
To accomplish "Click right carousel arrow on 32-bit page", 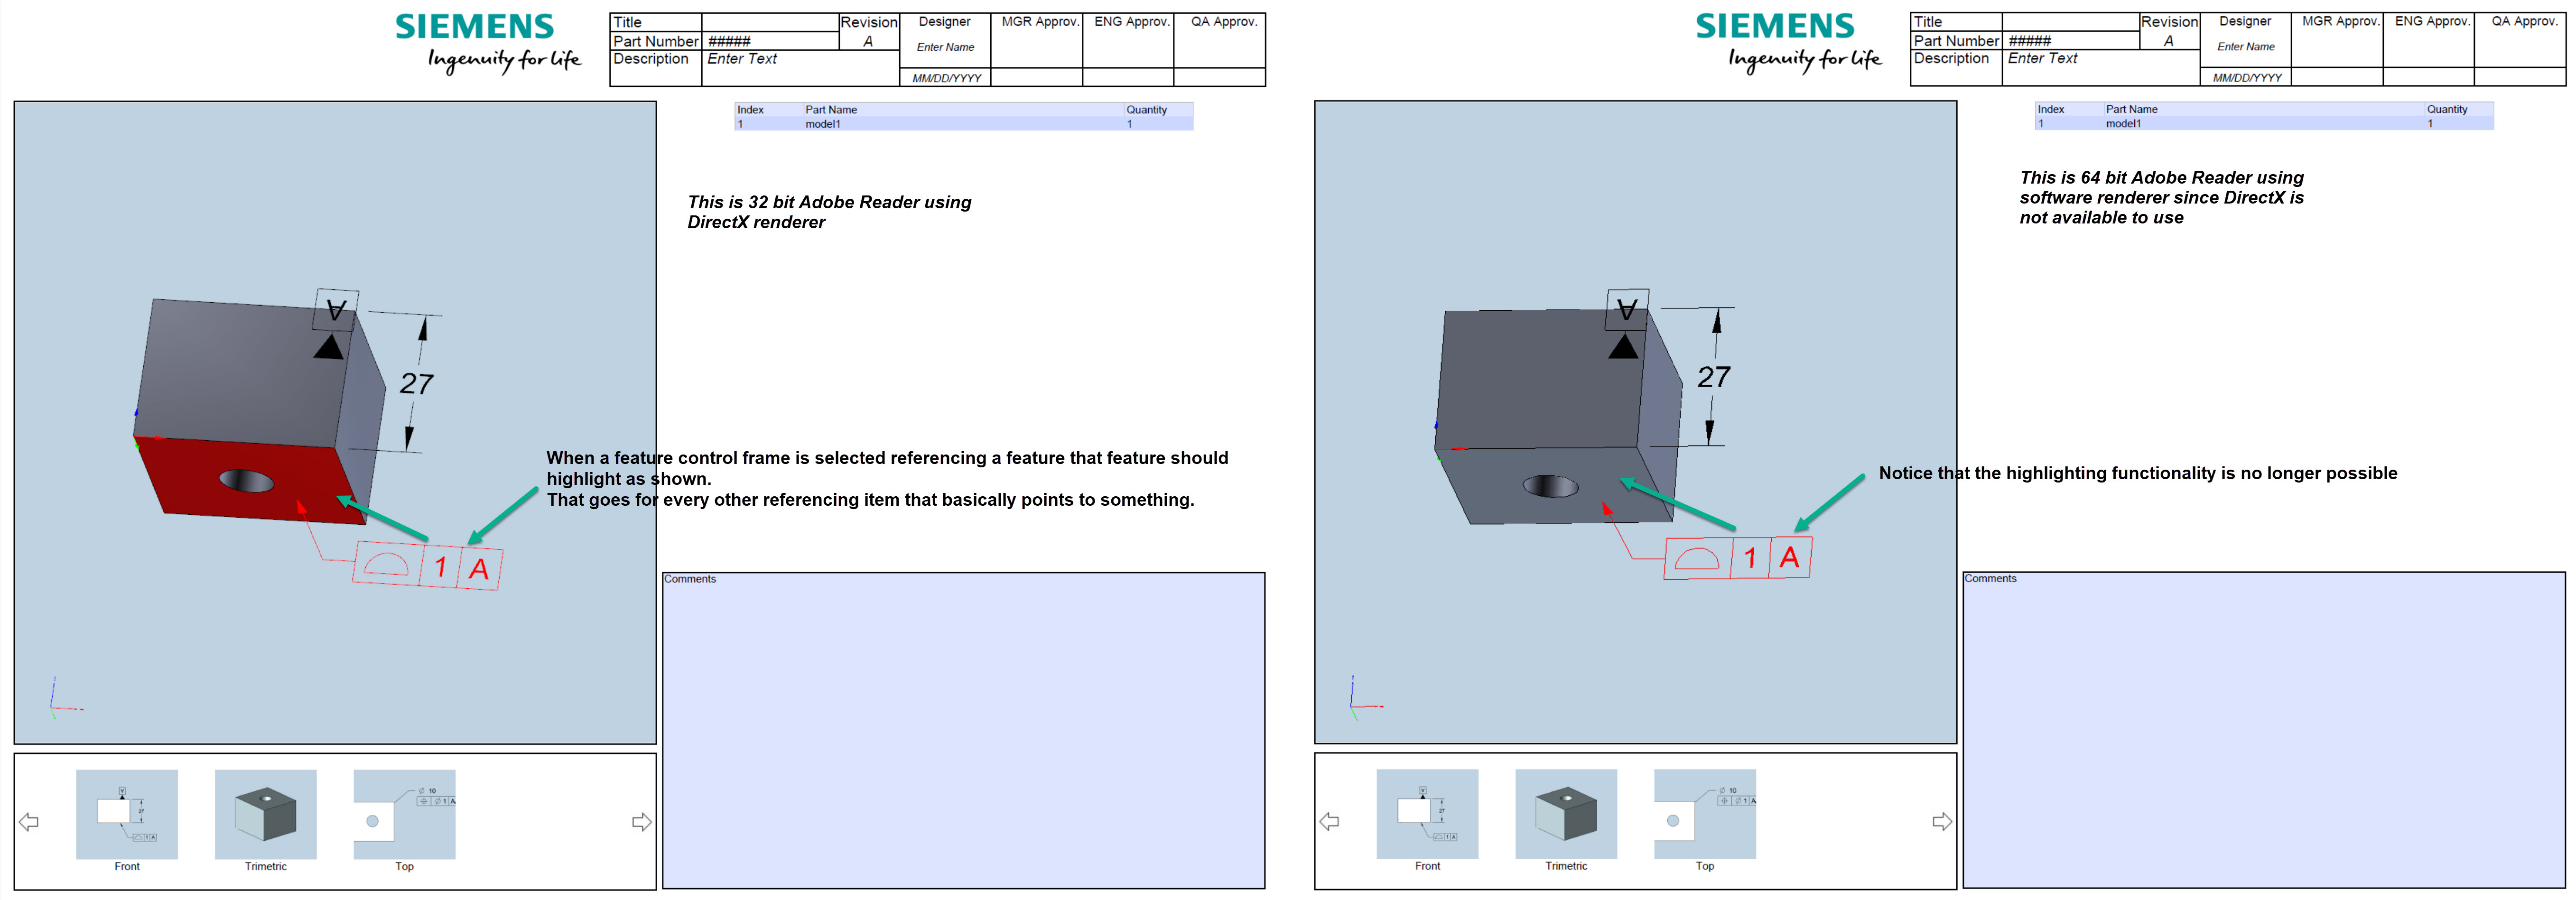I will click(642, 822).
